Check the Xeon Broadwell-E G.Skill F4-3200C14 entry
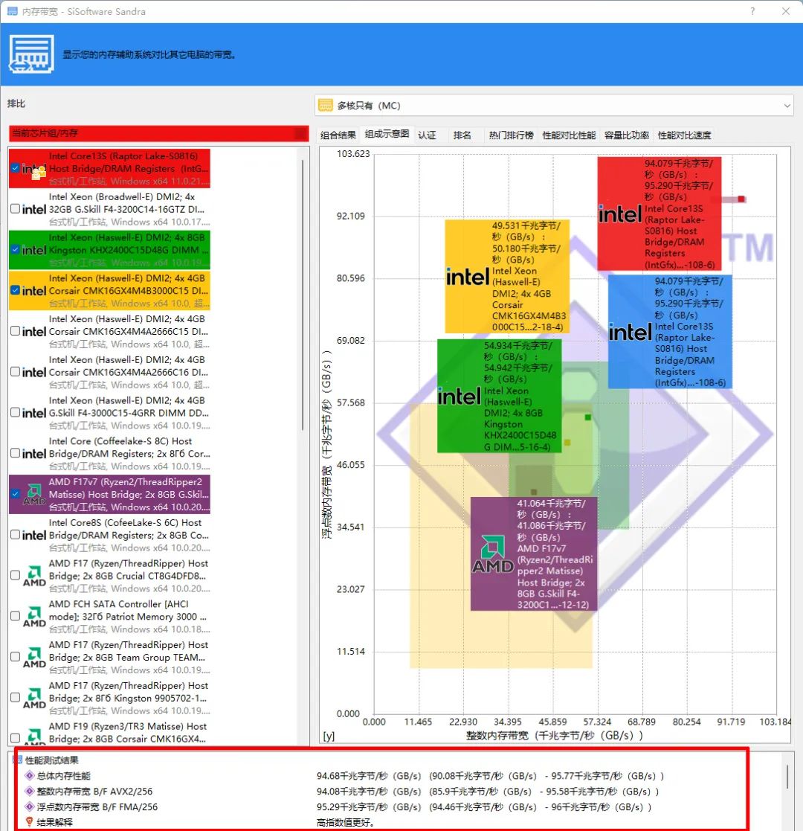The height and width of the screenshot is (831, 803). (x=16, y=209)
